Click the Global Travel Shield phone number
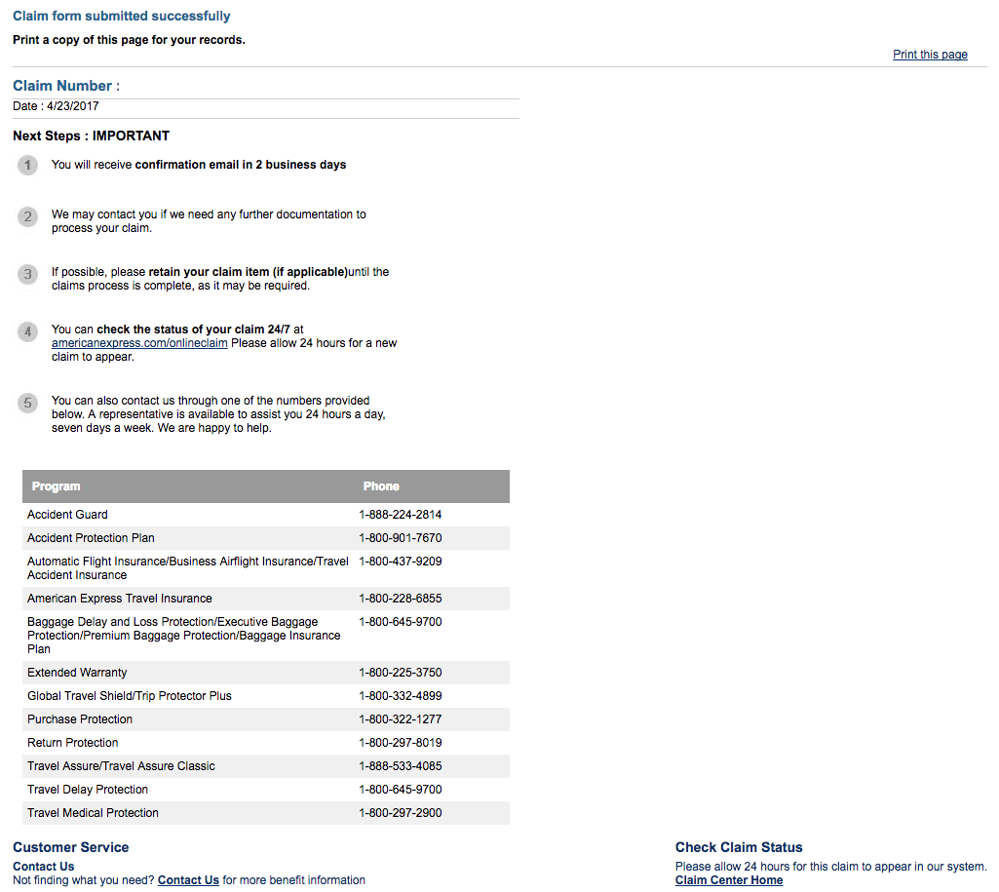The image size is (999, 892). pos(400,696)
